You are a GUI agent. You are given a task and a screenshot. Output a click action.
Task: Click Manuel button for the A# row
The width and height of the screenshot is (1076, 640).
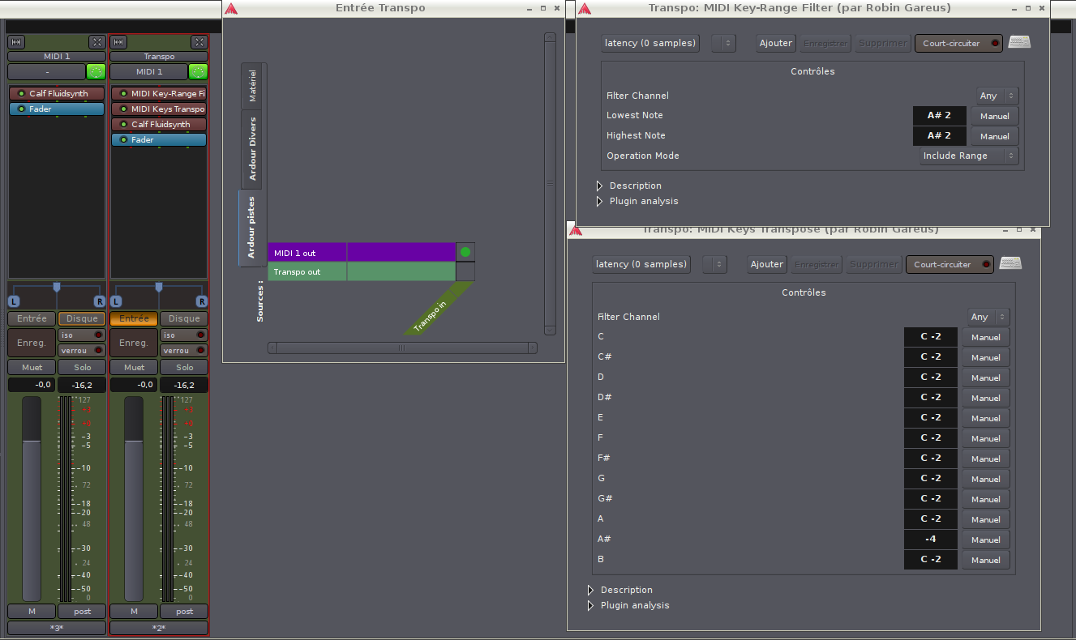pos(986,540)
